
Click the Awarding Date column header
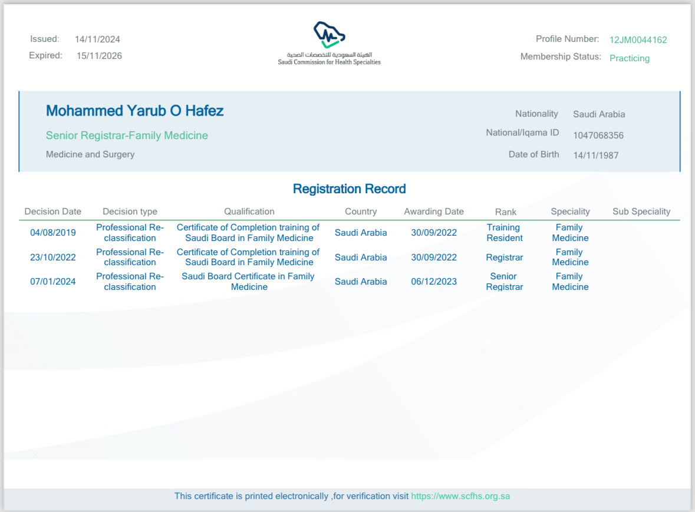tap(434, 212)
